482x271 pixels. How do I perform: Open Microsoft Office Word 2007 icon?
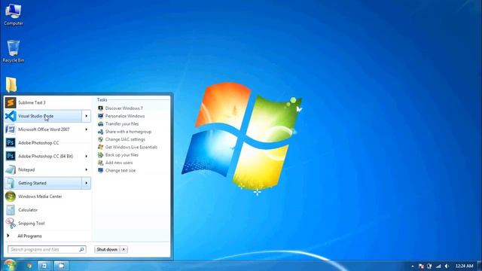11,129
